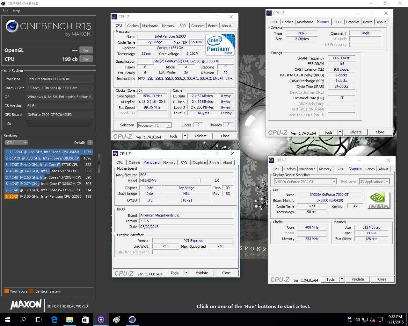Select ranking entry Core i5-3317U
The height and width of the screenshot is (326, 408).
[x=48, y=190]
